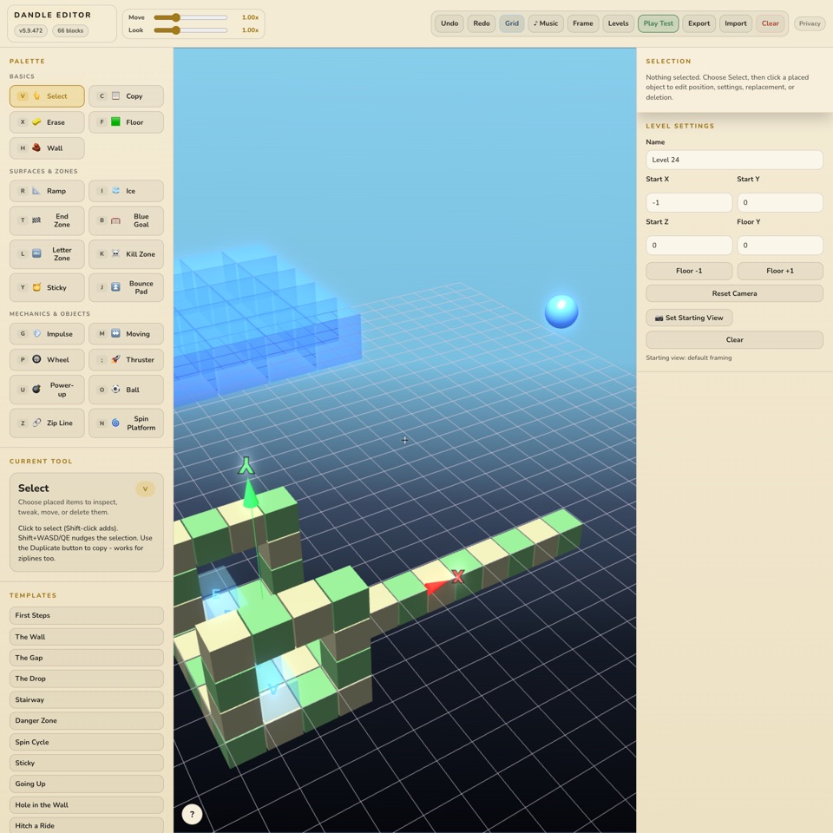The height and width of the screenshot is (833, 833).
Task: Click the 66 blocks counter badge
Action: (x=70, y=31)
